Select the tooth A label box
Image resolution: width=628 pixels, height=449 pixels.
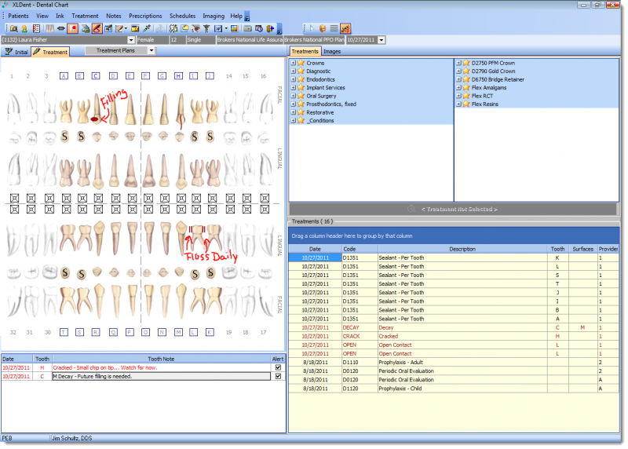(64, 76)
